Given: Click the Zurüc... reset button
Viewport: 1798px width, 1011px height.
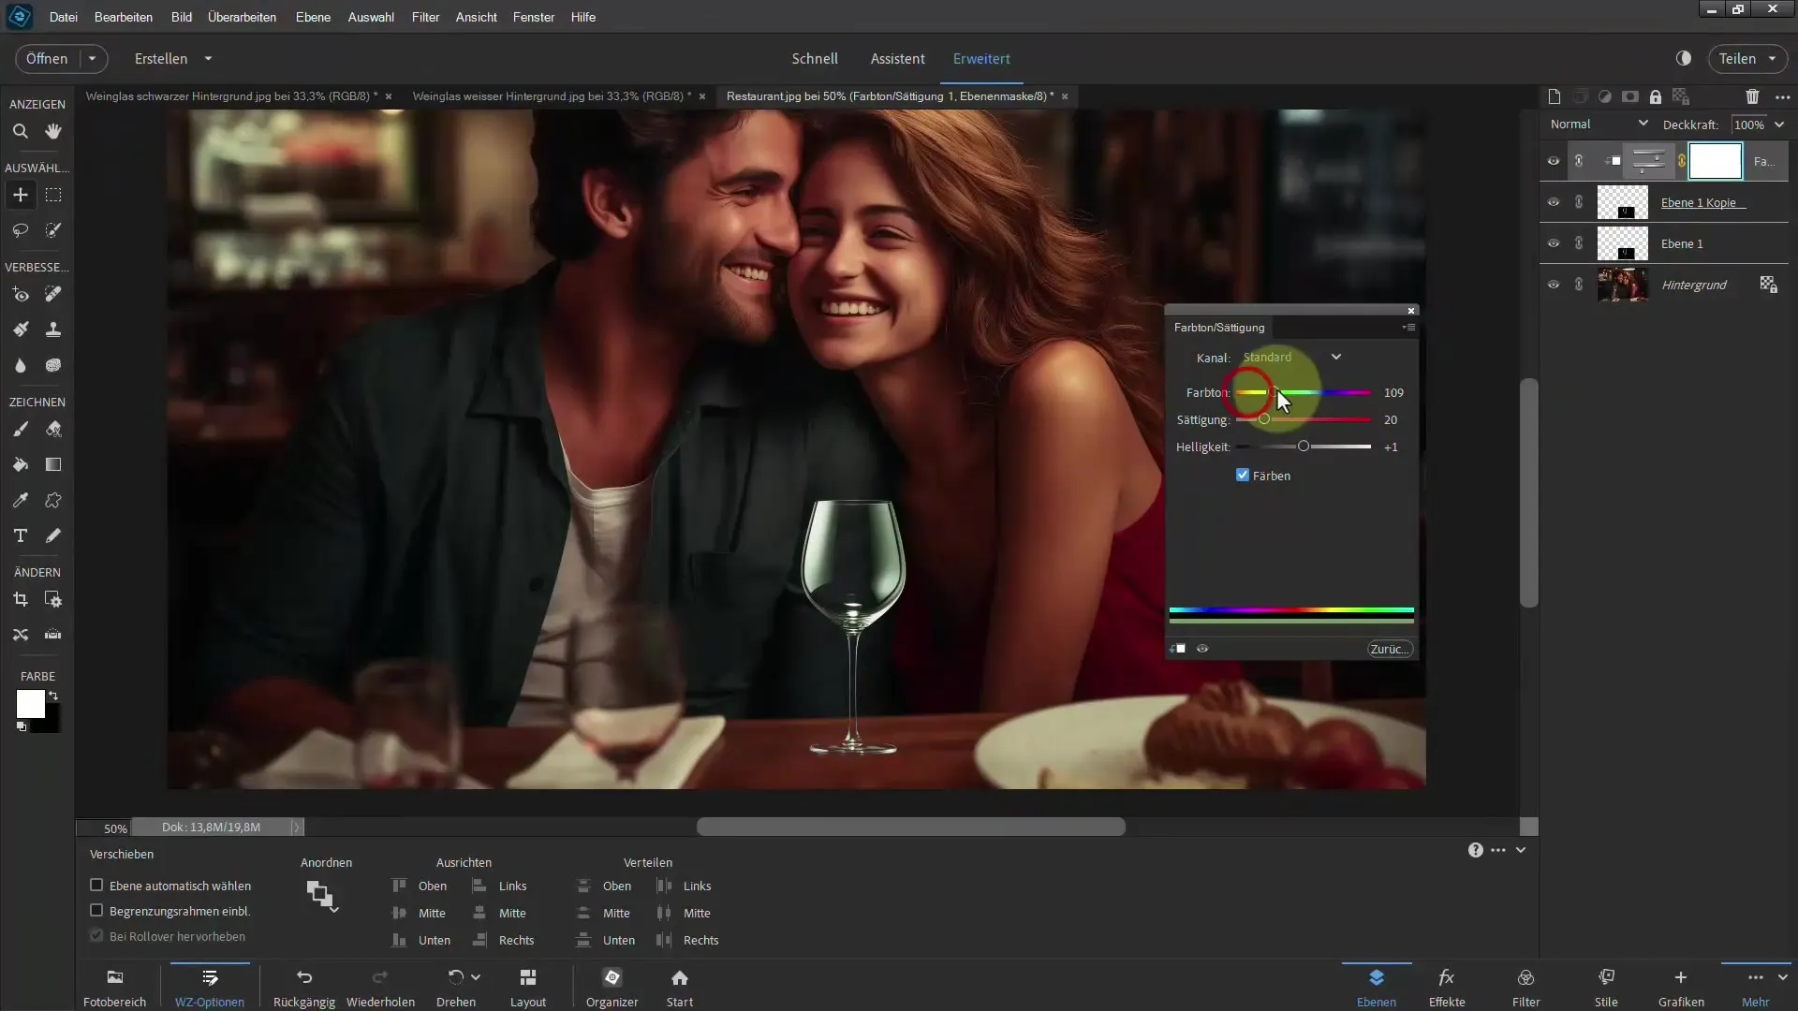Looking at the screenshot, I should tap(1390, 649).
